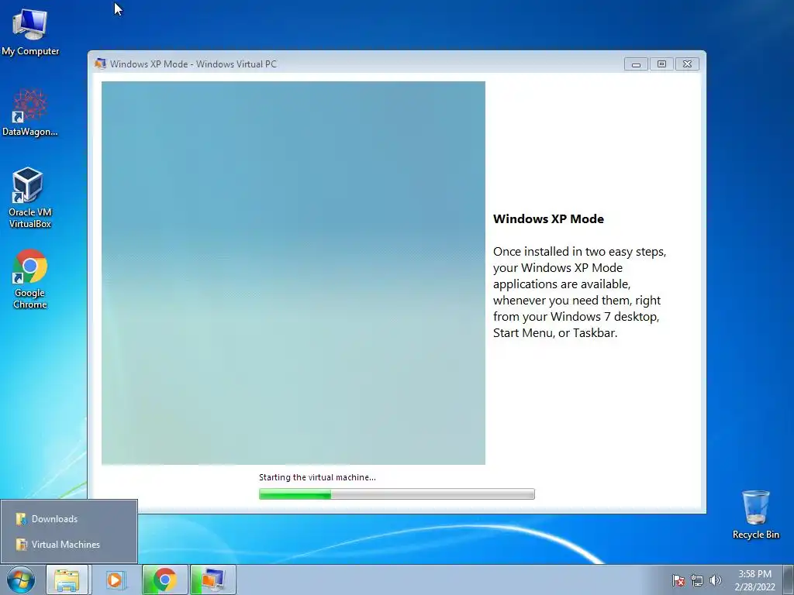Open My Computer desktop icon
This screenshot has height=595, width=794.
(x=30, y=32)
